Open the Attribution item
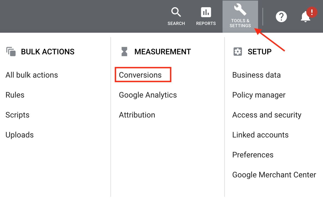This screenshot has height=199, width=323. point(137,115)
